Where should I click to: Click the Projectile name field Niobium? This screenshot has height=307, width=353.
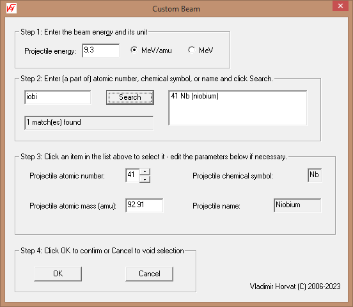297,205
